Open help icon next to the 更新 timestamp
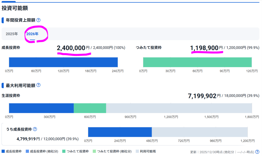The height and width of the screenshot is (156, 262). click(257, 152)
